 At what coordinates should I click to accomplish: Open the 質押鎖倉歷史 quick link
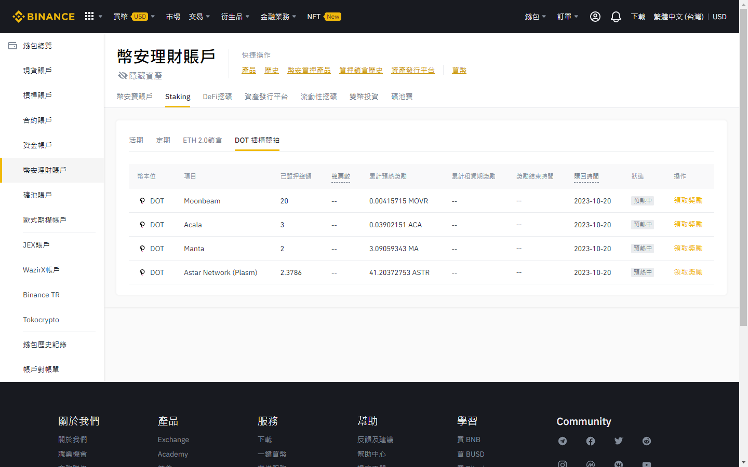361,70
